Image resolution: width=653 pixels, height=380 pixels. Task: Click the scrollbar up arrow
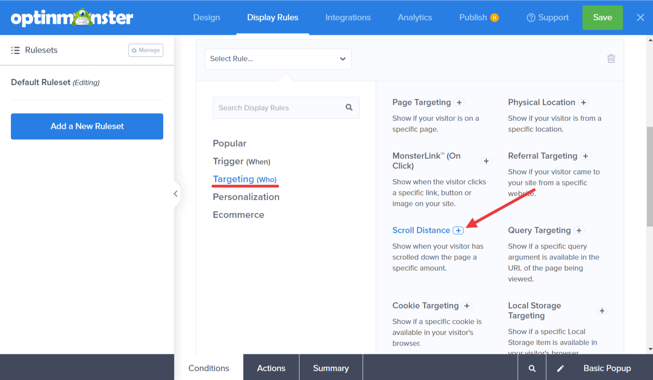coord(650,40)
